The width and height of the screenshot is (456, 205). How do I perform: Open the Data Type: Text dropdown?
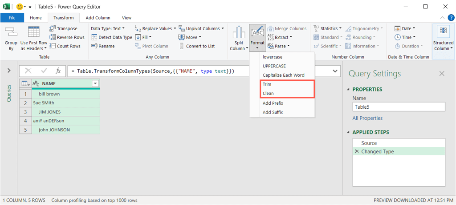tap(108, 28)
